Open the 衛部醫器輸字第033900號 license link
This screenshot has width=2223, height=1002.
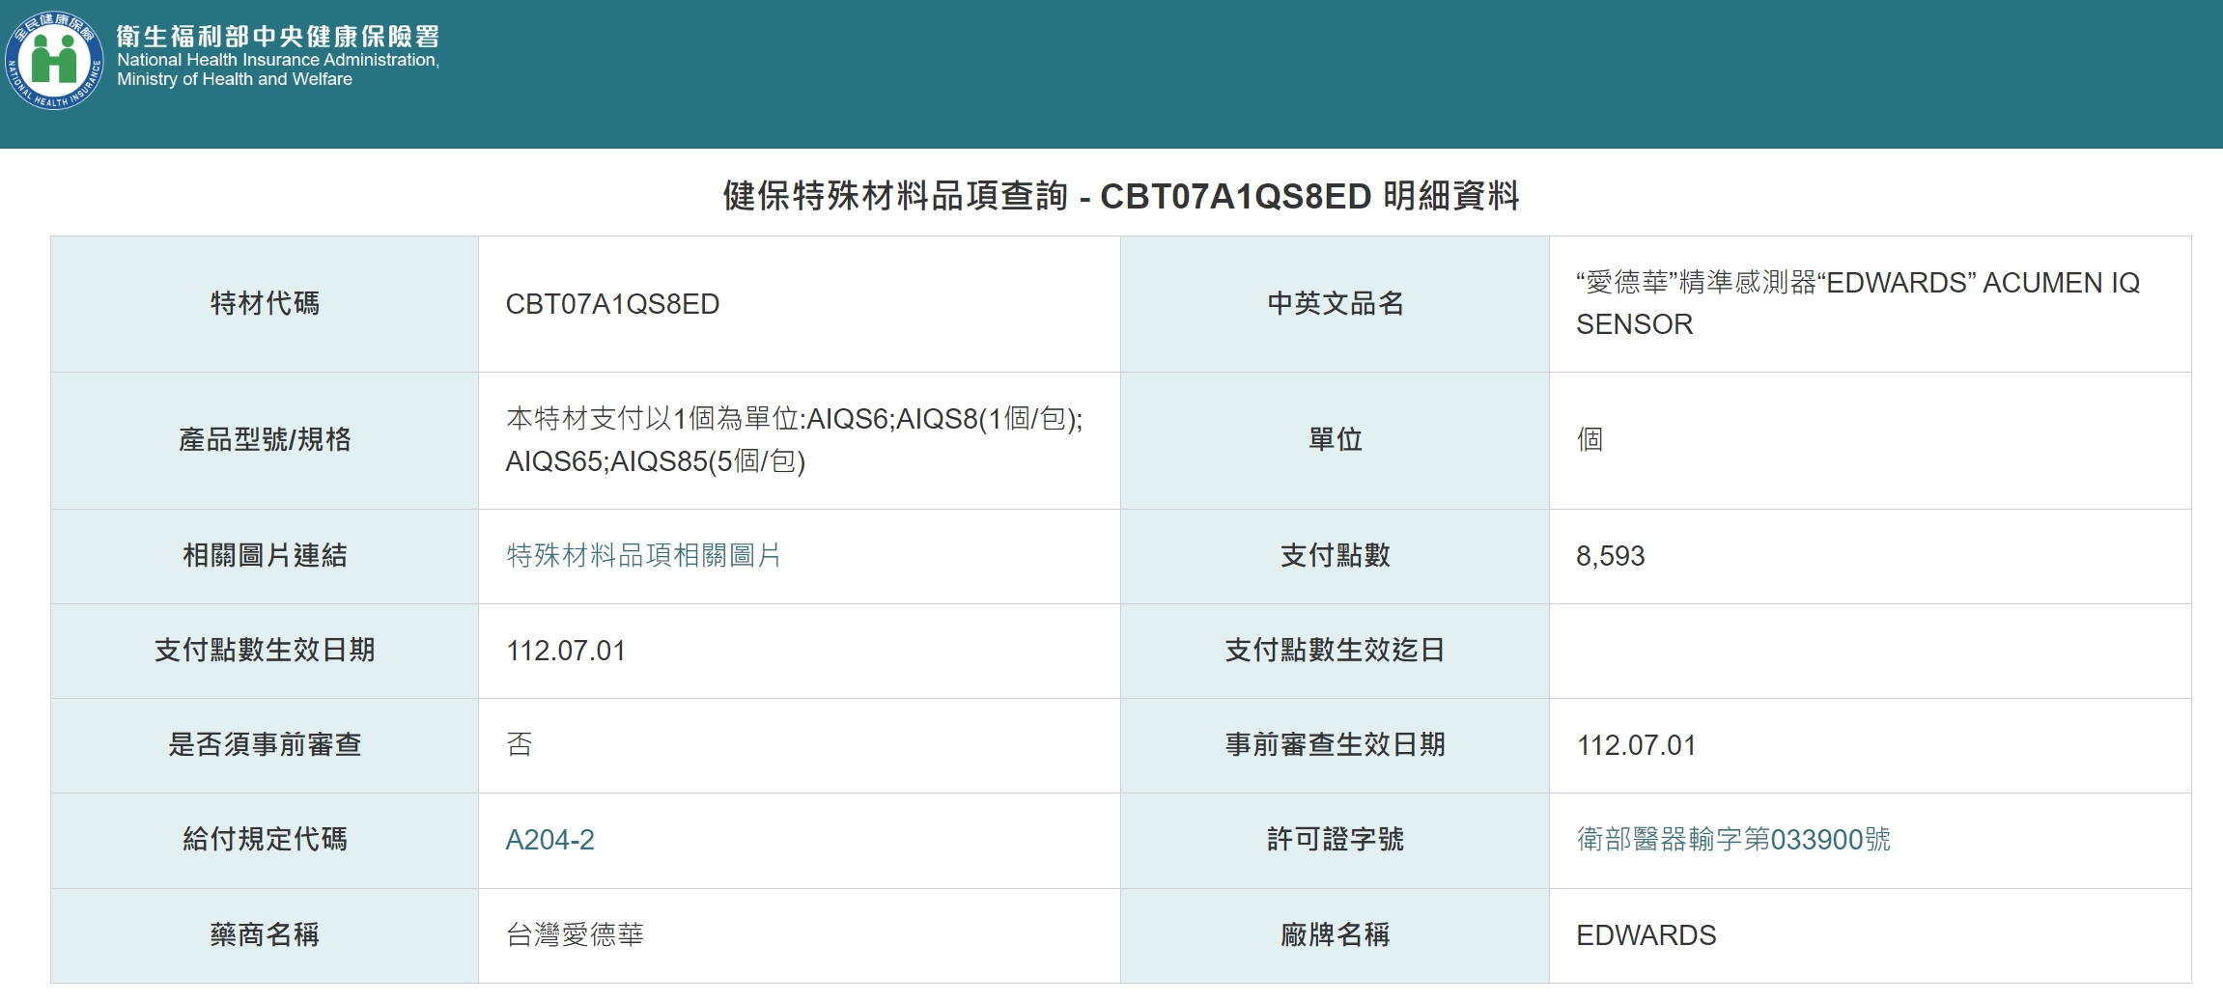point(1733,839)
